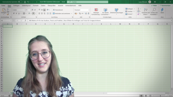The height and width of the screenshot is (97, 173).
Task: Click the font color A icon
Action: pyautogui.click(x=33, y=13)
